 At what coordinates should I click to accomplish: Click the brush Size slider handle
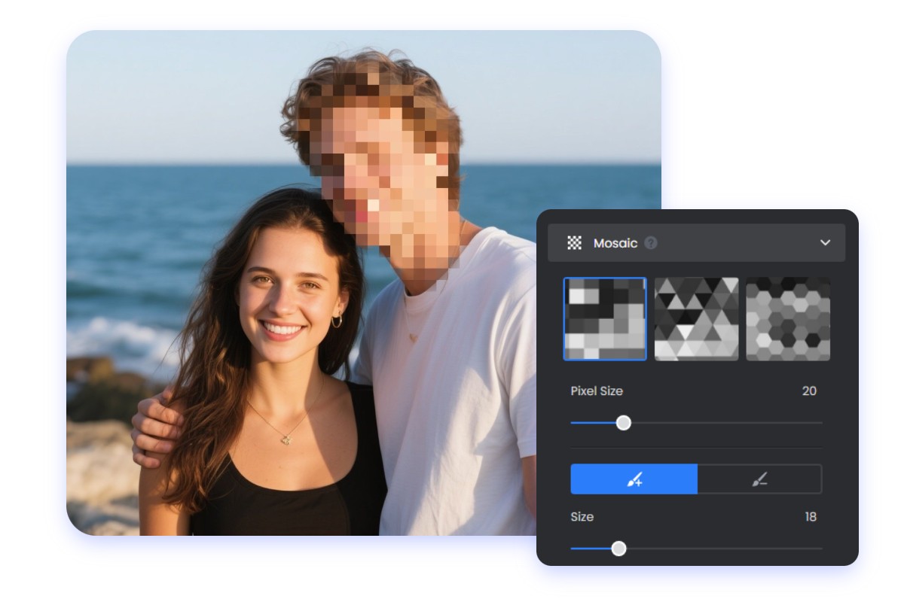(x=619, y=549)
